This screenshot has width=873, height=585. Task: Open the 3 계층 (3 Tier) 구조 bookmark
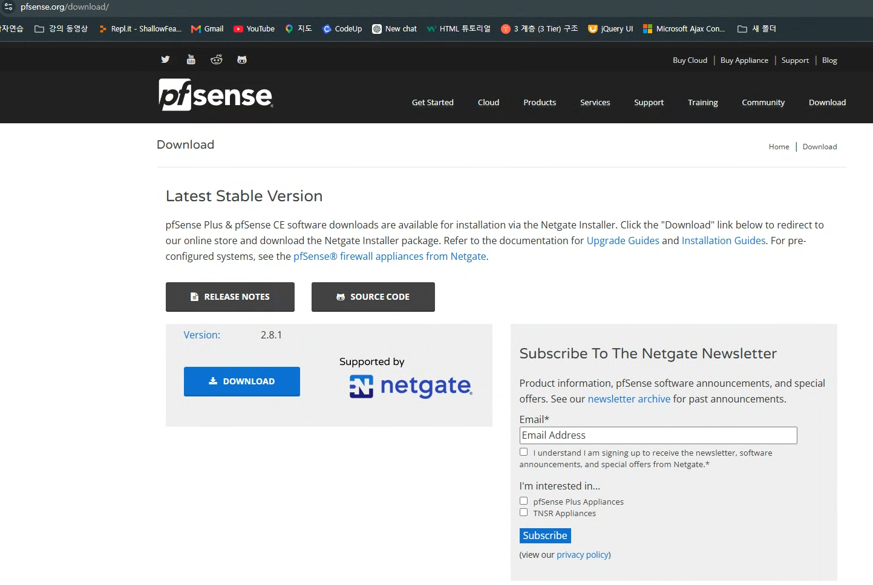click(x=540, y=28)
